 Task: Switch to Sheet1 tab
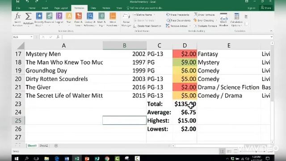[32, 146]
